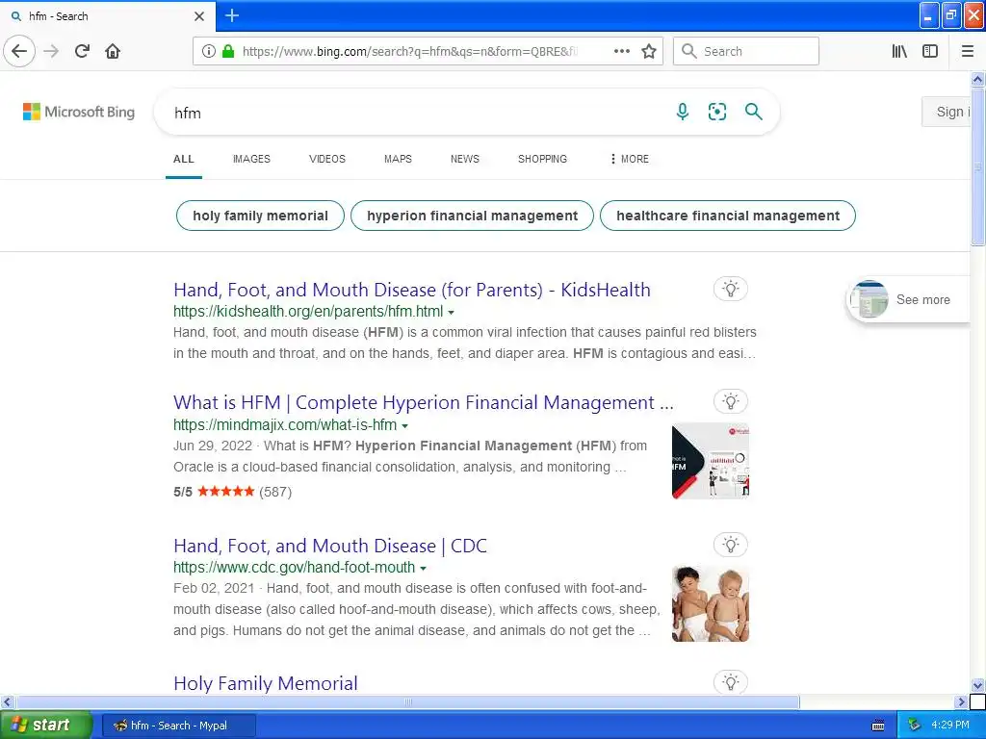
Task: Switch to the NEWS tab
Action: (465, 159)
